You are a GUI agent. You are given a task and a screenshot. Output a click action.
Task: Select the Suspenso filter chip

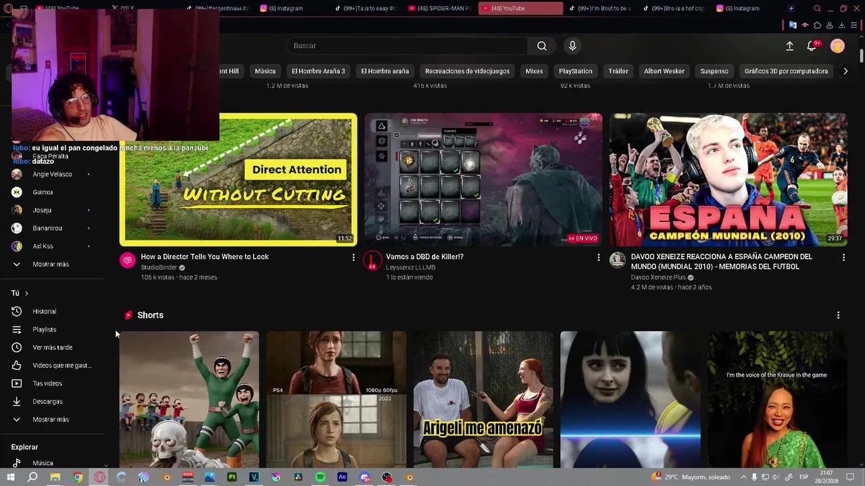click(714, 71)
